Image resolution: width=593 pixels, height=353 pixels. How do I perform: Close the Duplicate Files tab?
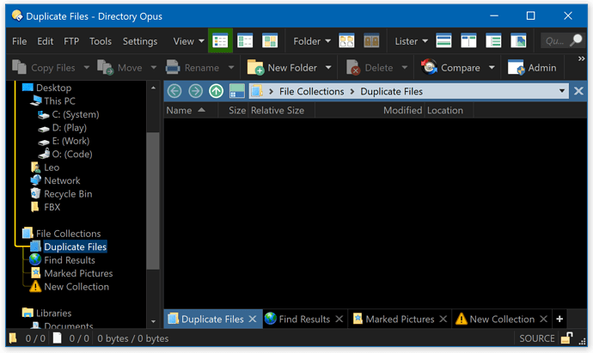click(x=253, y=319)
